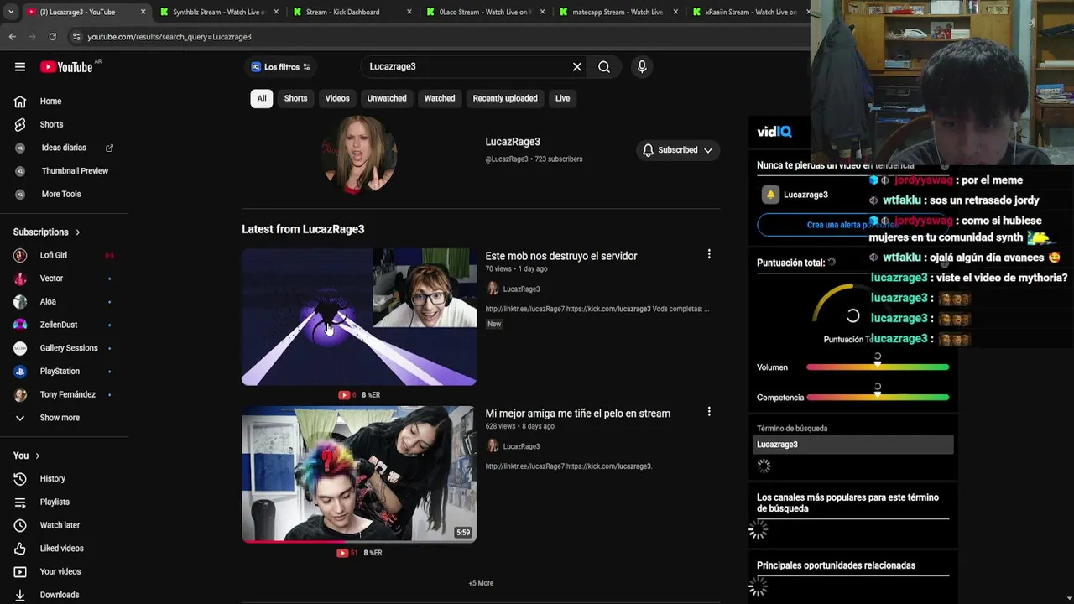Click the browser address bar URL
The height and width of the screenshot is (604, 1074).
pos(169,37)
